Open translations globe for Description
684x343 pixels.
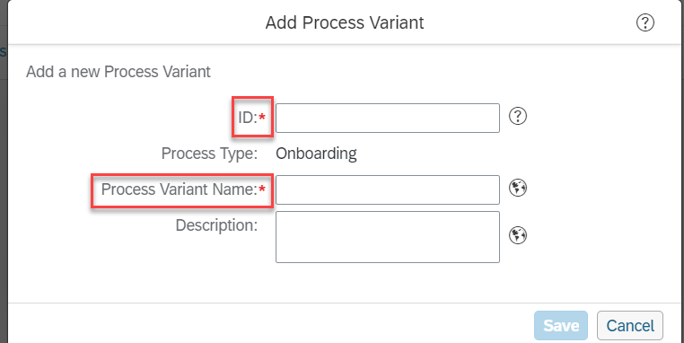coord(518,235)
